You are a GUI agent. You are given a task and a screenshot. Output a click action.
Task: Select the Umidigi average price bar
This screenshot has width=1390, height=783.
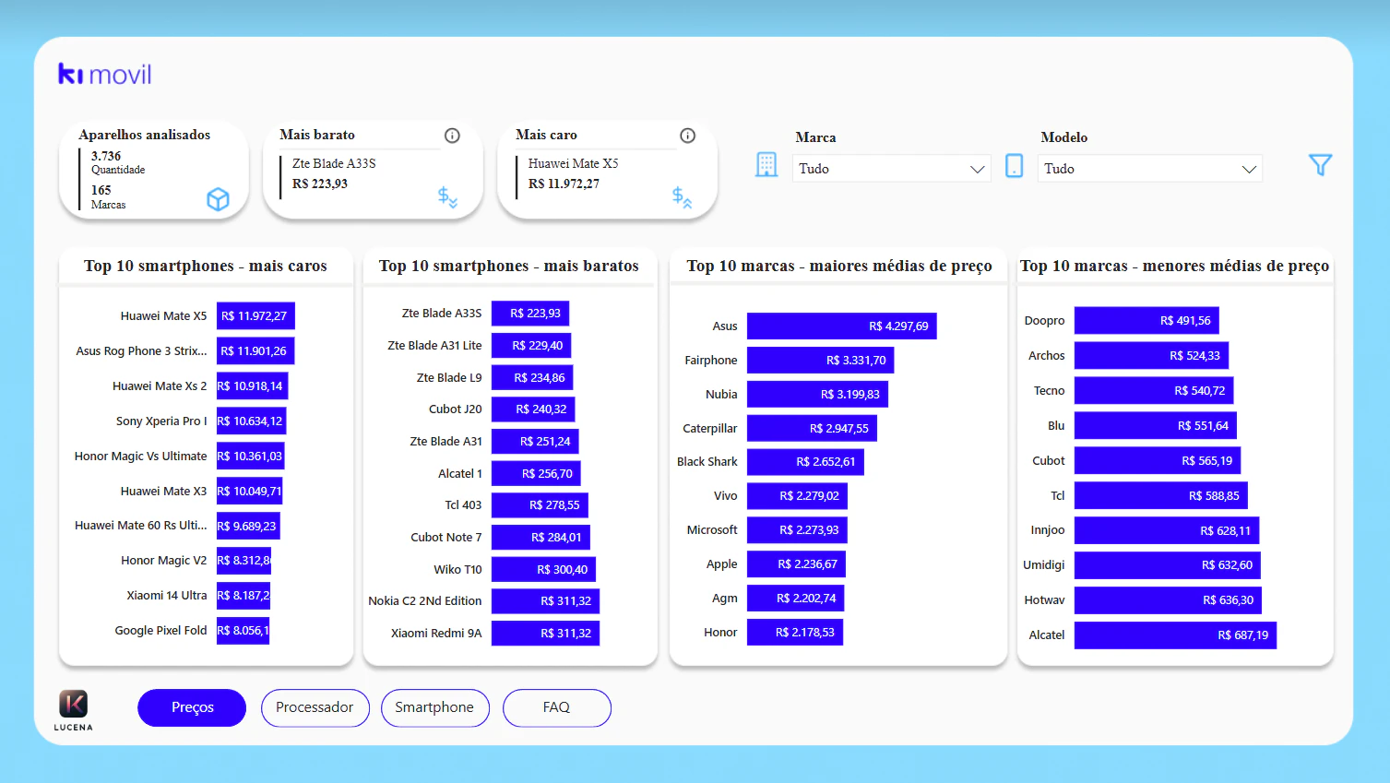click(x=1168, y=564)
